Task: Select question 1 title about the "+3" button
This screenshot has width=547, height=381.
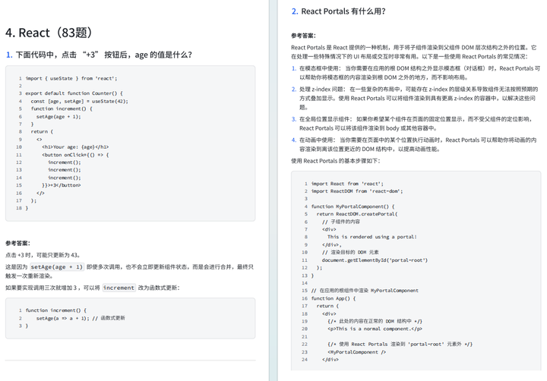Action: (99, 55)
